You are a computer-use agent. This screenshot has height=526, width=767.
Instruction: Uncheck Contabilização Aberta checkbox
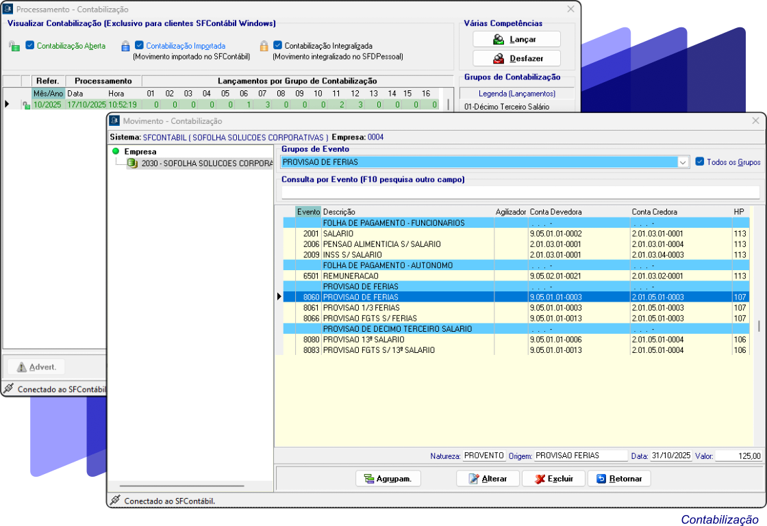[x=29, y=46]
